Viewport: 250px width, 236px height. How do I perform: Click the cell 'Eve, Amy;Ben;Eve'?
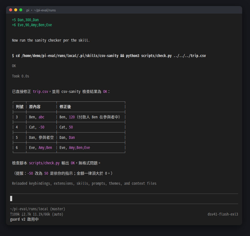pyautogui.click(x=75, y=148)
